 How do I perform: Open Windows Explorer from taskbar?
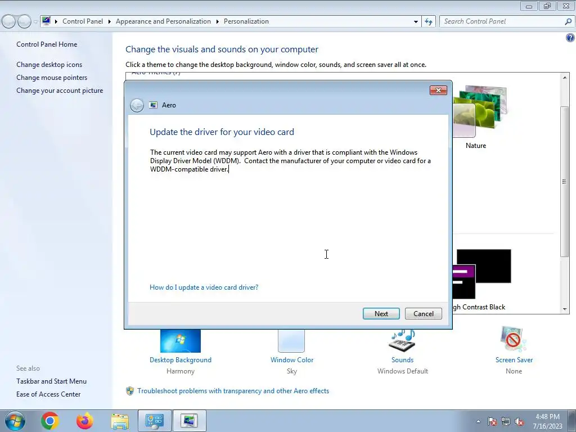(x=120, y=421)
